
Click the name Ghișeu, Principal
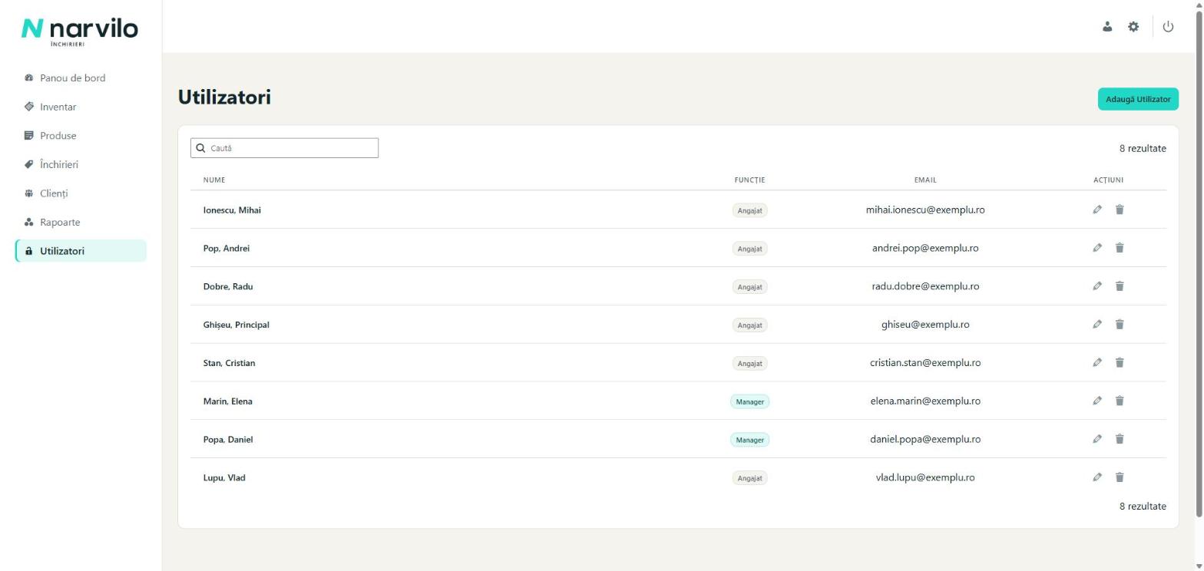click(237, 325)
